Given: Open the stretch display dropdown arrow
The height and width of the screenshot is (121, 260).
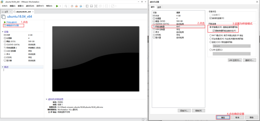Looking at the screenshot, I should point(116,6).
